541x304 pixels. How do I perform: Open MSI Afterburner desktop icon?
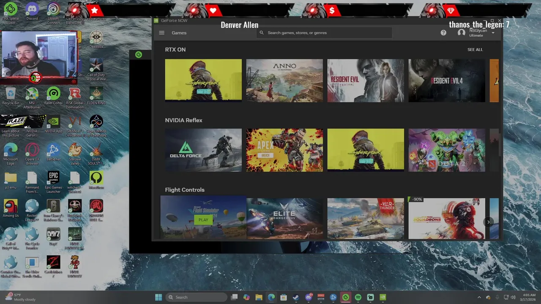coord(32,98)
